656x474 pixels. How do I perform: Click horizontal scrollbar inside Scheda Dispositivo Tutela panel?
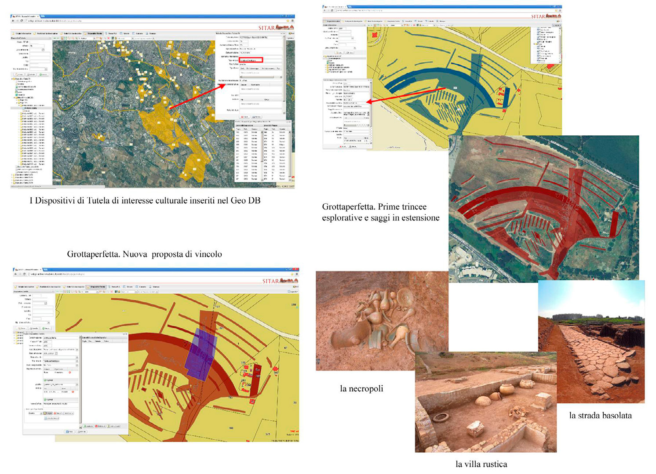pyautogui.click(x=261, y=77)
